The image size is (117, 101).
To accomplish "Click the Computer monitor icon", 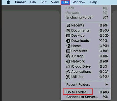I will coord(68,51).
